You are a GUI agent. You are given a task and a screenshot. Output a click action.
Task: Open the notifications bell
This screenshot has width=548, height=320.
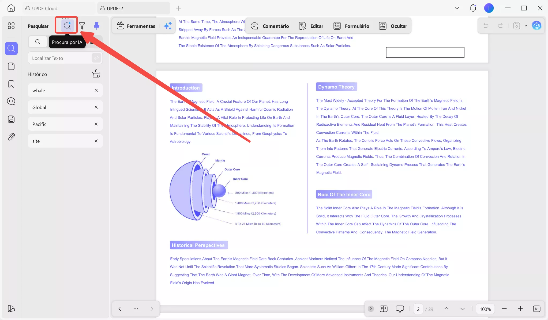[x=473, y=8]
